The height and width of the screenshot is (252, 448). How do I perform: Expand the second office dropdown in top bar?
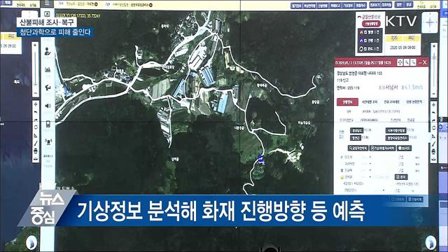pyautogui.click(x=150, y=5)
